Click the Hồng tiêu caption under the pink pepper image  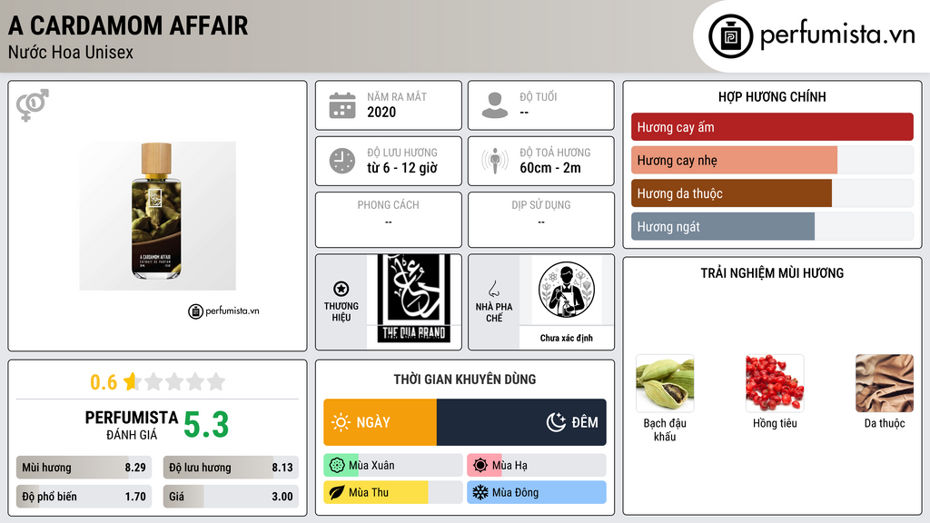(775, 423)
